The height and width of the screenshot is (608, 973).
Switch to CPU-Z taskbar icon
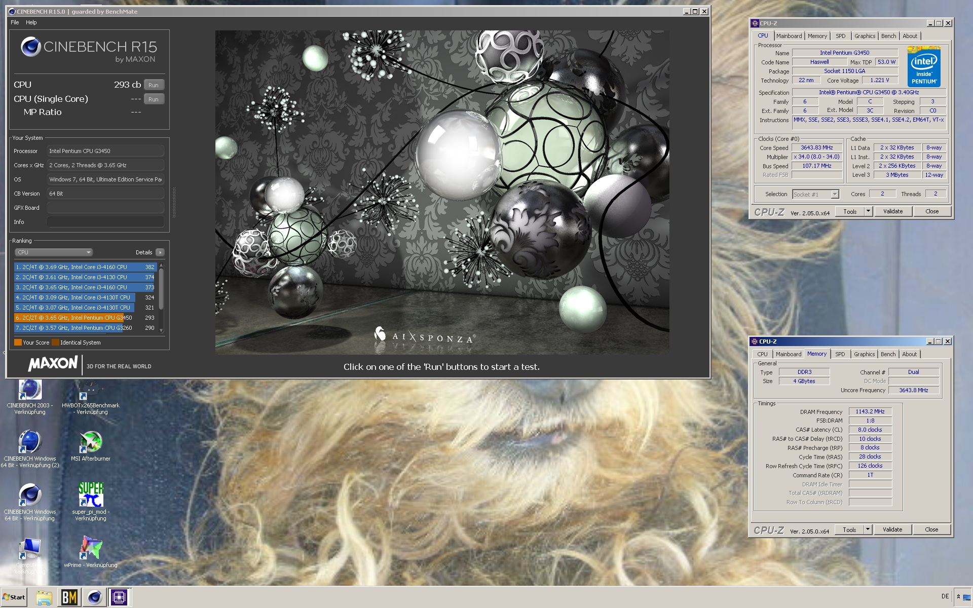click(119, 597)
